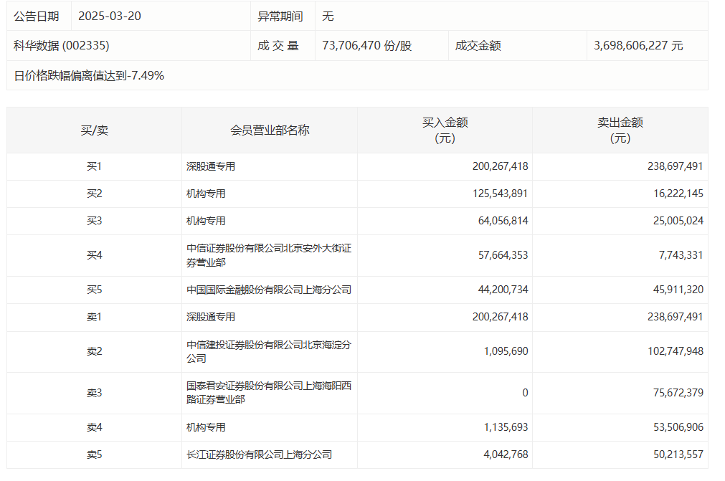Select 238,697,491 in the 卖1 row
Image resolution: width=725 pixels, height=481 pixels.
(x=675, y=317)
